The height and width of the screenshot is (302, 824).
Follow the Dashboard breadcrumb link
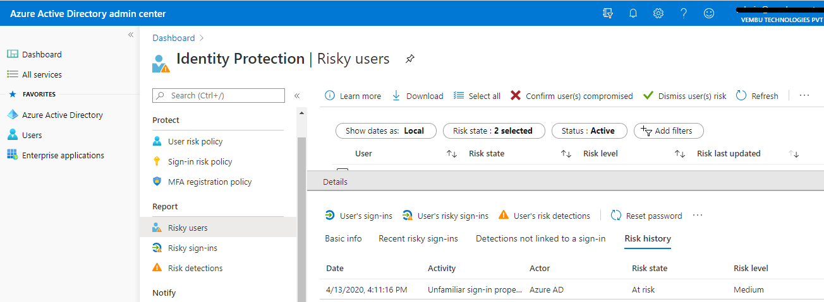coord(174,38)
